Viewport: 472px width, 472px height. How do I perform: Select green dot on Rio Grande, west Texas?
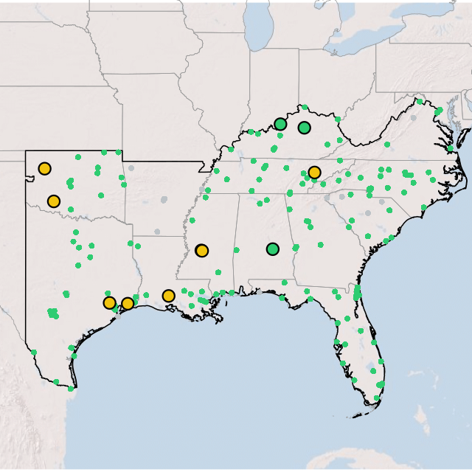click(x=34, y=353)
